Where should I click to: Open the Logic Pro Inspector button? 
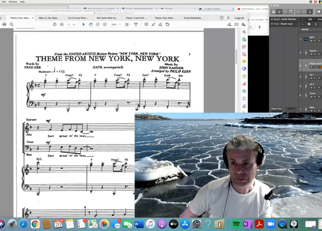click(279, 12)
